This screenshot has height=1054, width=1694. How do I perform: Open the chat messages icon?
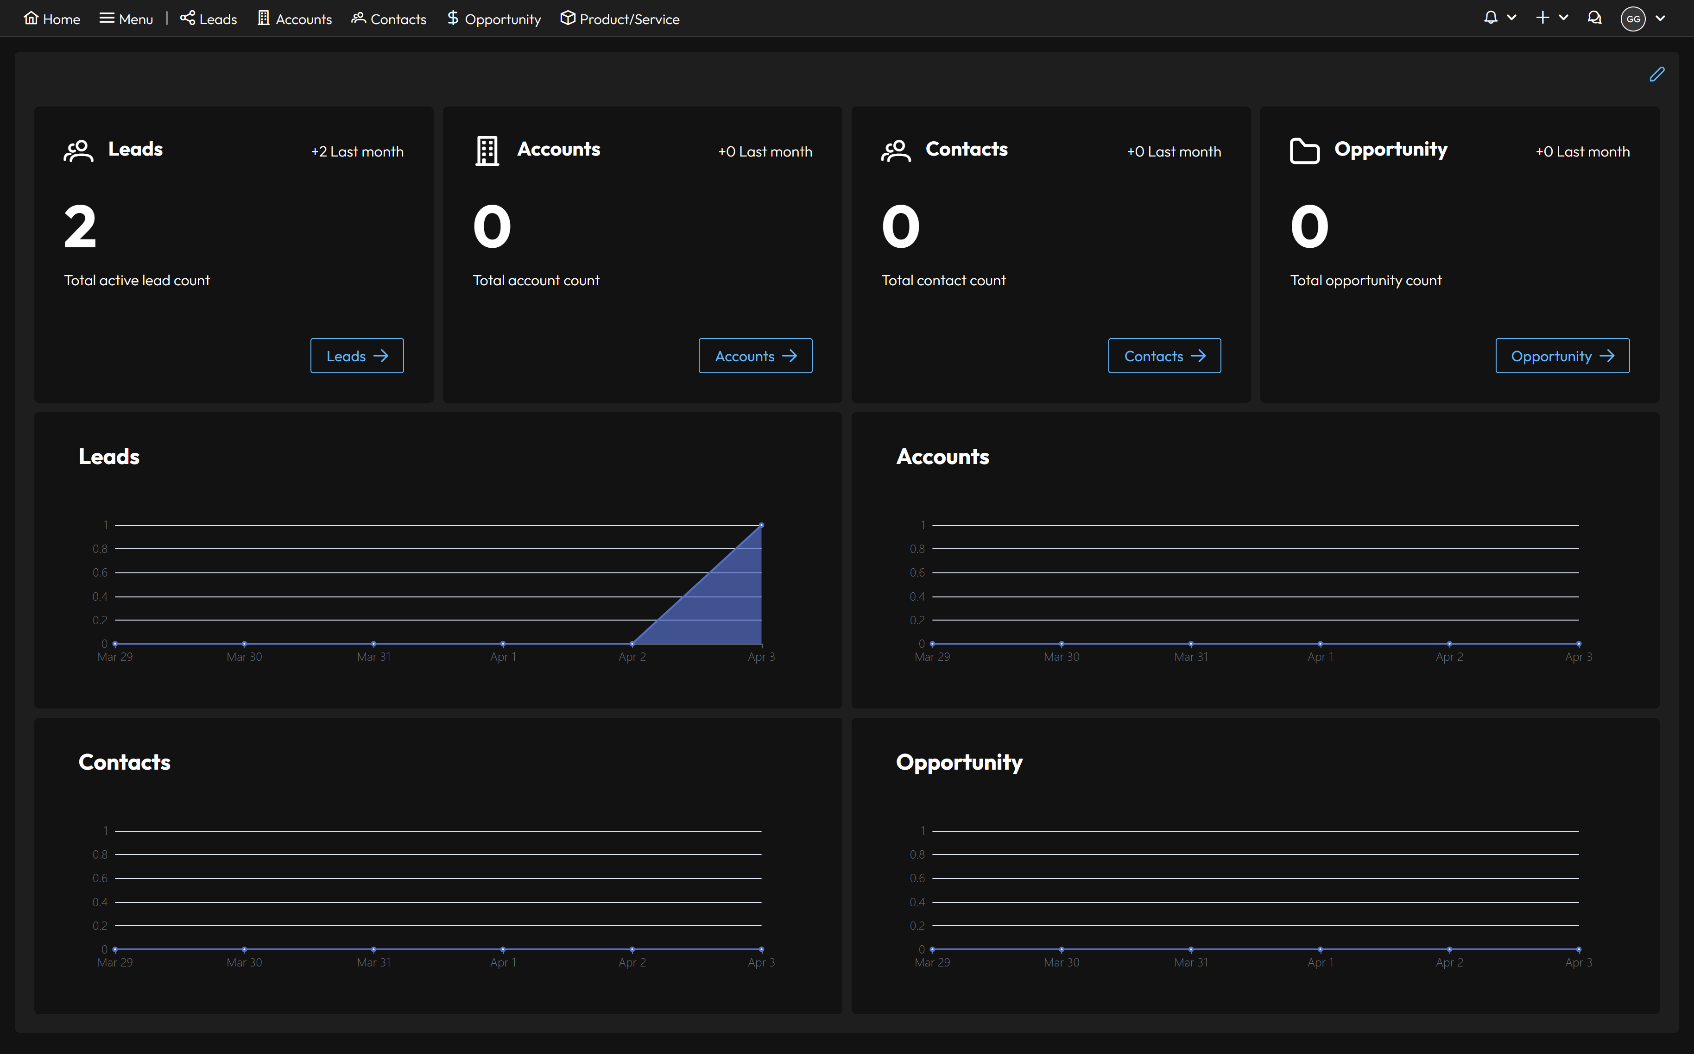pos(1594,18)
